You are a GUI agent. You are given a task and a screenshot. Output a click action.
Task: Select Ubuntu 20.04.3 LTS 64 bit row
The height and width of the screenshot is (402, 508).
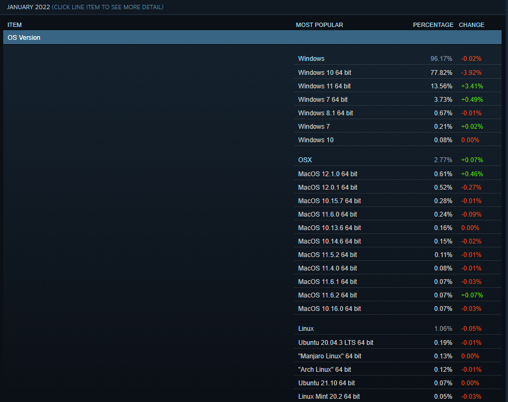tap(397, 342)
